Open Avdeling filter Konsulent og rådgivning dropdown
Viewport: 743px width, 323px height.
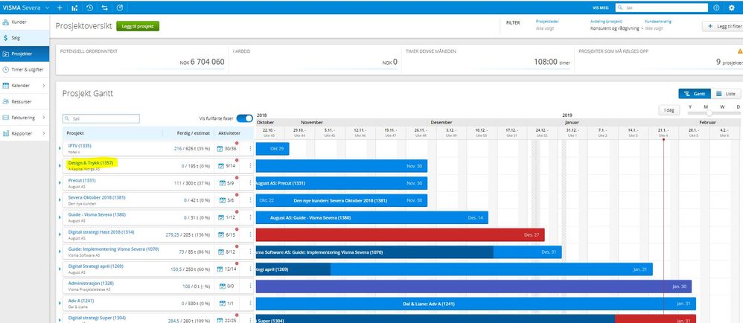point(616,28)
